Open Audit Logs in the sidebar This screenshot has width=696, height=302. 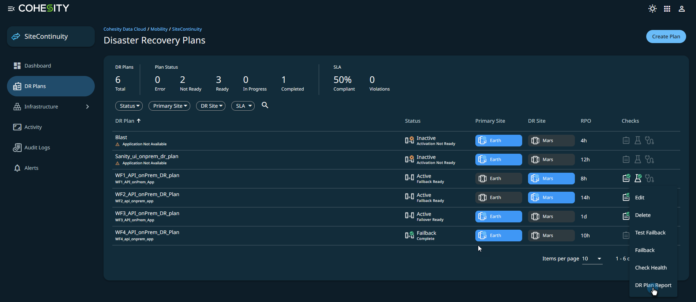(37, 148)
